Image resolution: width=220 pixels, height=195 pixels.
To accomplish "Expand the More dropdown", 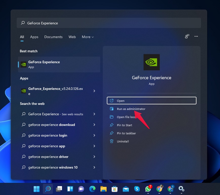I will coord(88,37).
